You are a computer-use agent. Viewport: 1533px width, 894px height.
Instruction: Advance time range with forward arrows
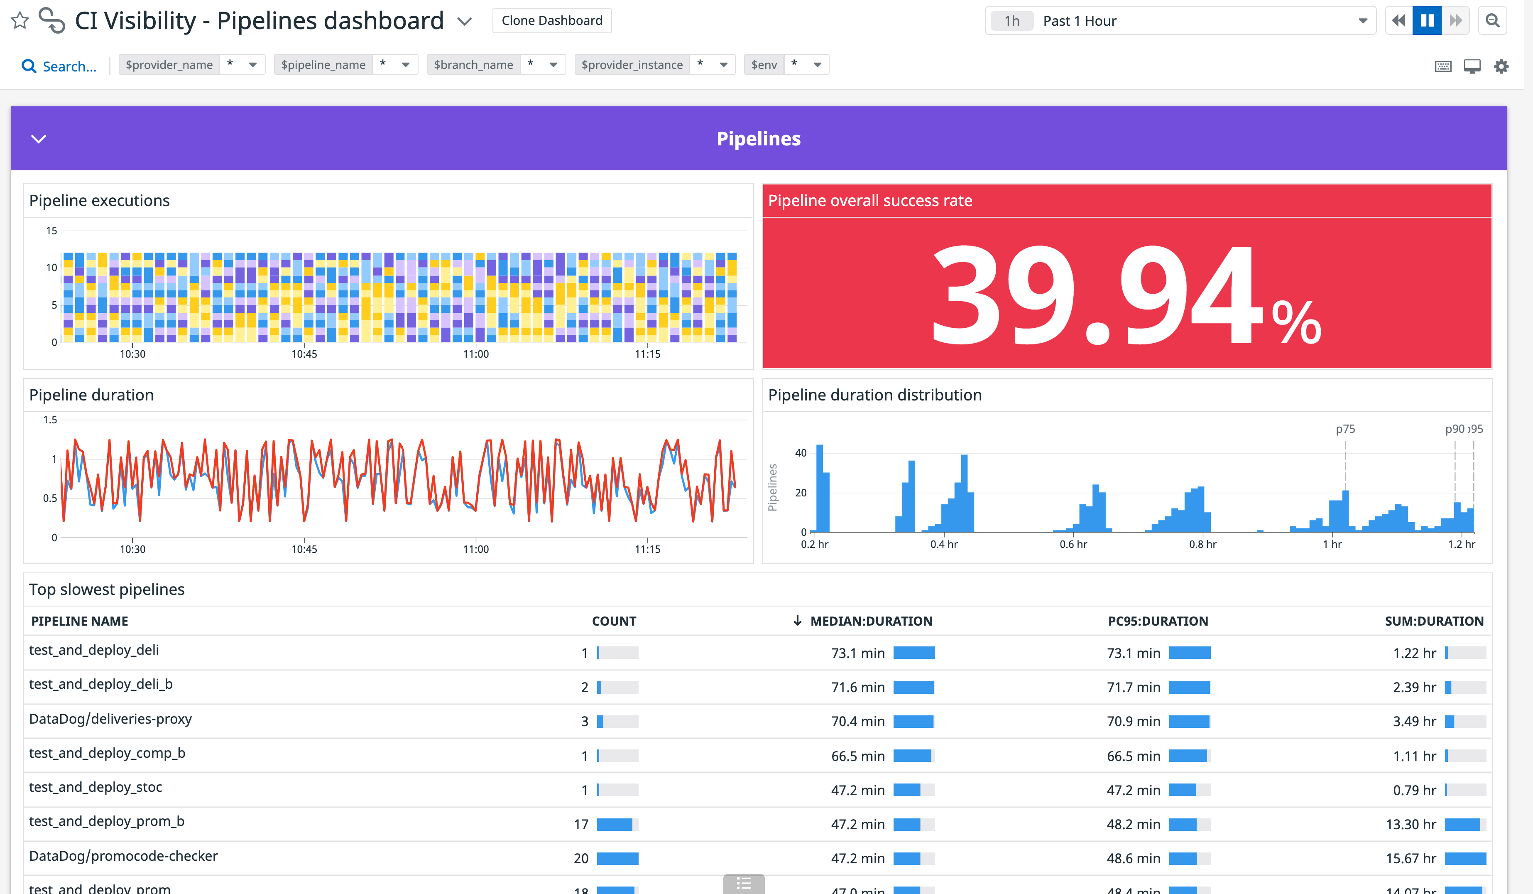point(1456,20)
